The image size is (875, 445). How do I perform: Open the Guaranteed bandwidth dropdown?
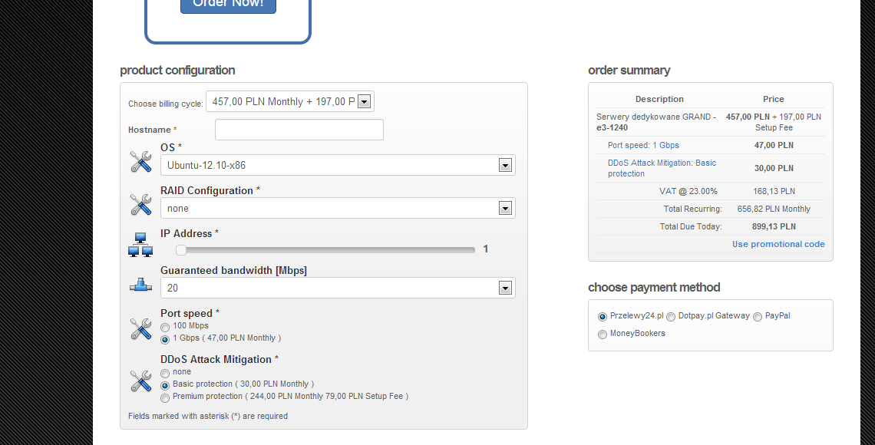pos(338,288)
